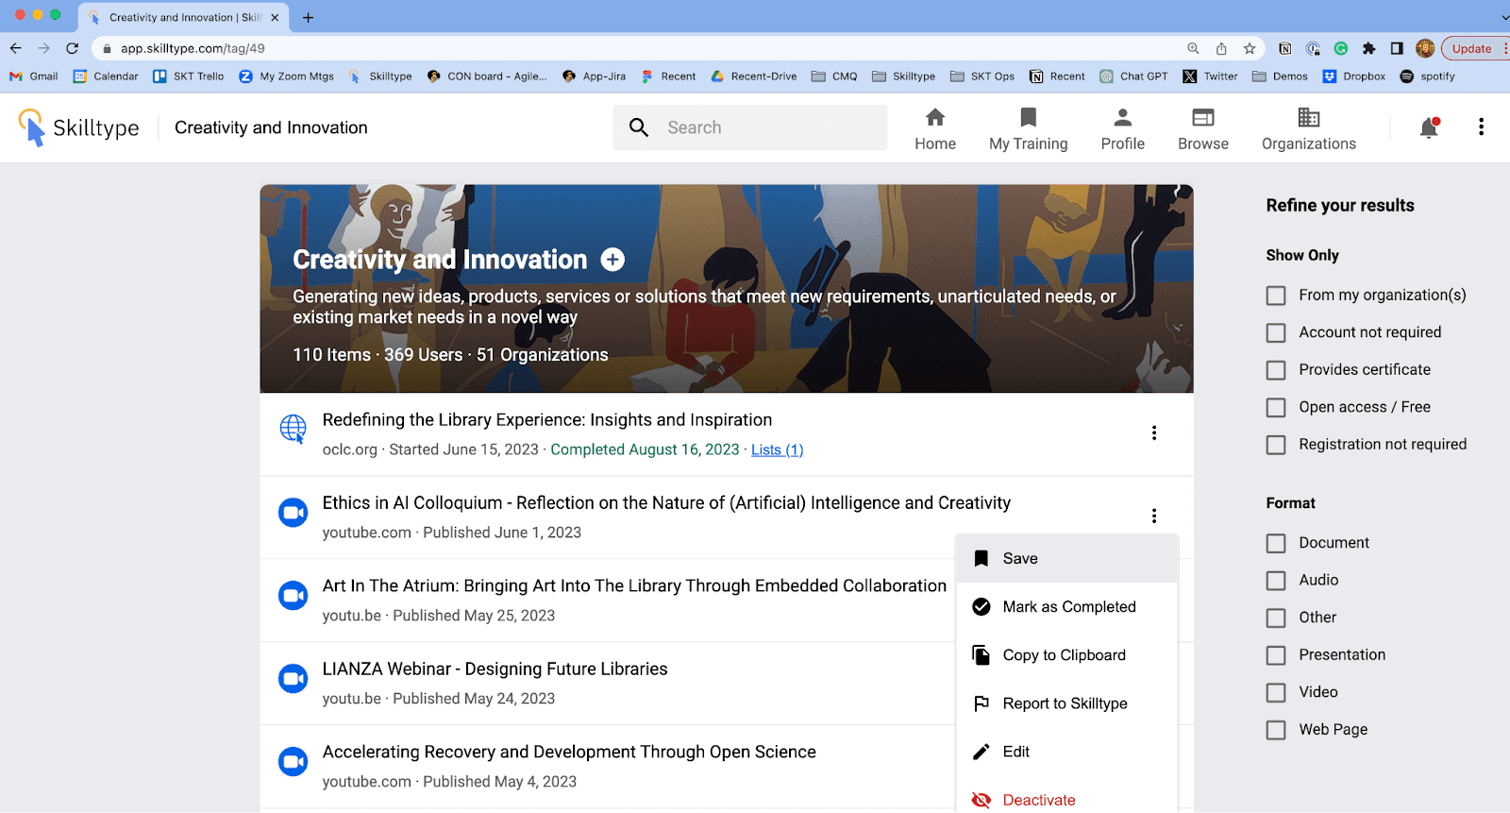Image resolution: width=1510 pixels, height=813 pixels.
Task: Check Registration not required filter
Action: click(1276, 445)
